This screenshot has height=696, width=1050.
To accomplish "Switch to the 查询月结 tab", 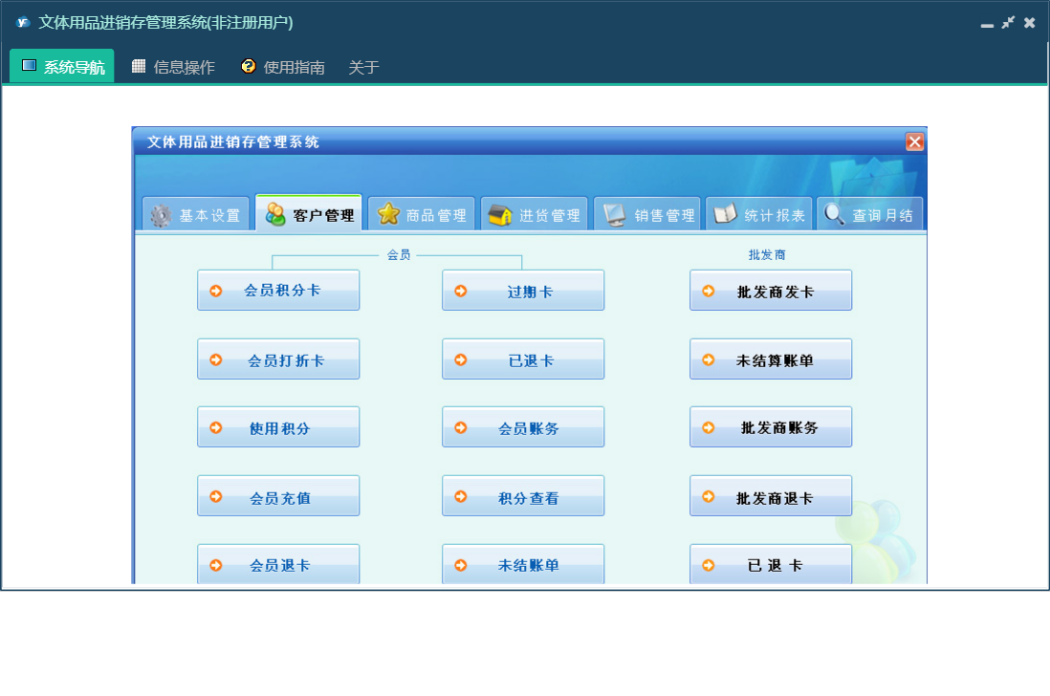I will click(870, 214).
